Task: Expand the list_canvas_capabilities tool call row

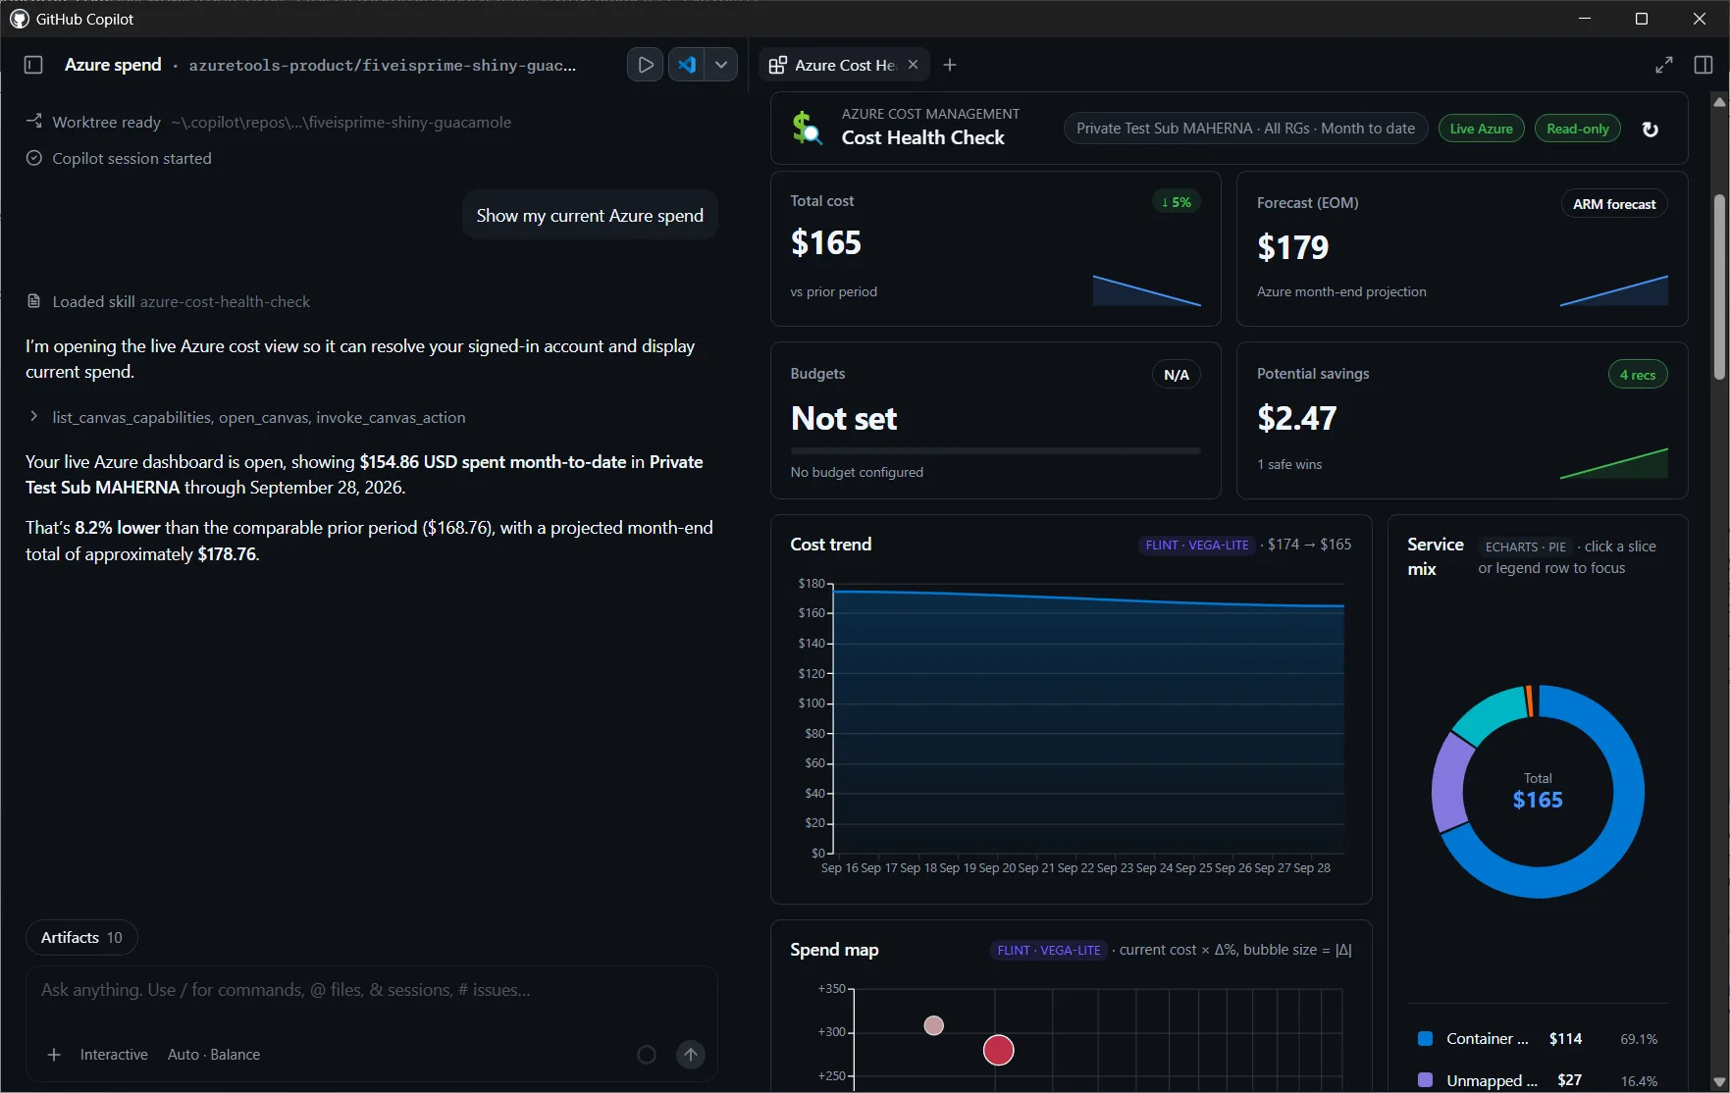Action: pos(247,417)
